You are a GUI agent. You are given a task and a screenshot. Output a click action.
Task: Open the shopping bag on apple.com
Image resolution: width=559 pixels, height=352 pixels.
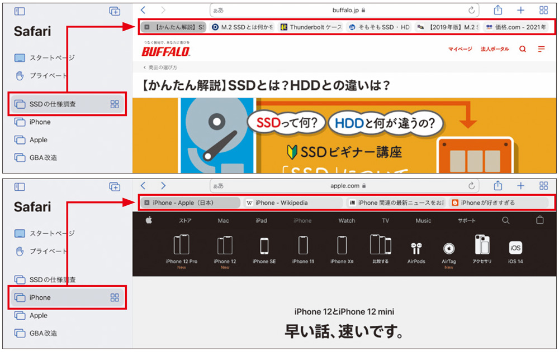540,220
